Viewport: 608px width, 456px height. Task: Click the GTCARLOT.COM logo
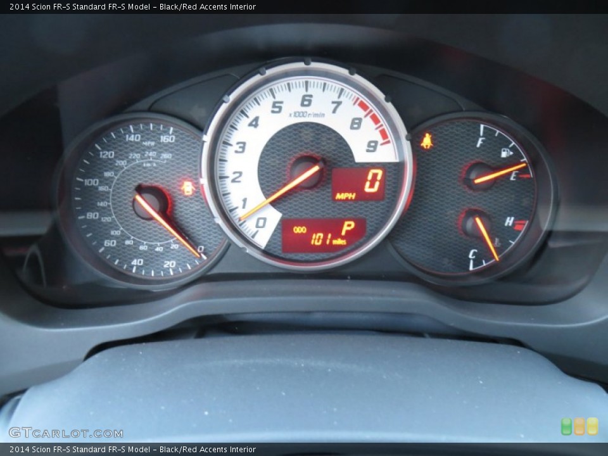tap(66, 433)
